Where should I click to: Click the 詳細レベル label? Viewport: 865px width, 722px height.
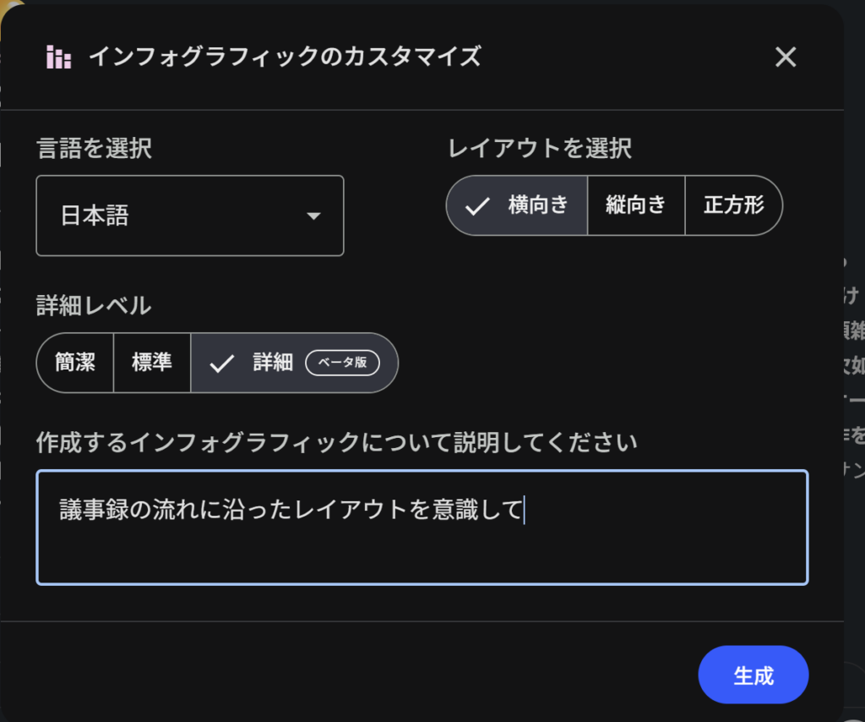[x=94, y=305]
